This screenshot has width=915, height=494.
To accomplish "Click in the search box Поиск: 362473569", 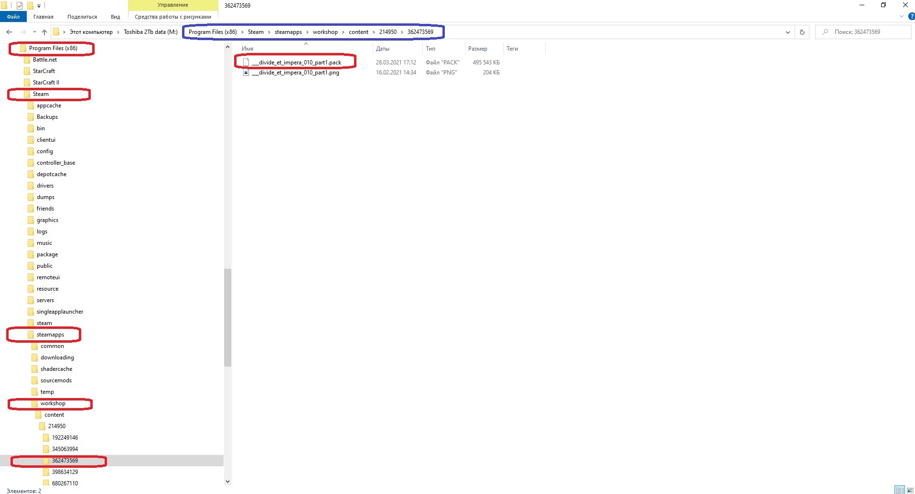I will pyautogui.click(x=863, y=32).
